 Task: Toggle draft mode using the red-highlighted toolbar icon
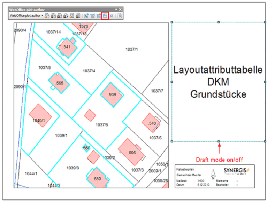[105, 16]
